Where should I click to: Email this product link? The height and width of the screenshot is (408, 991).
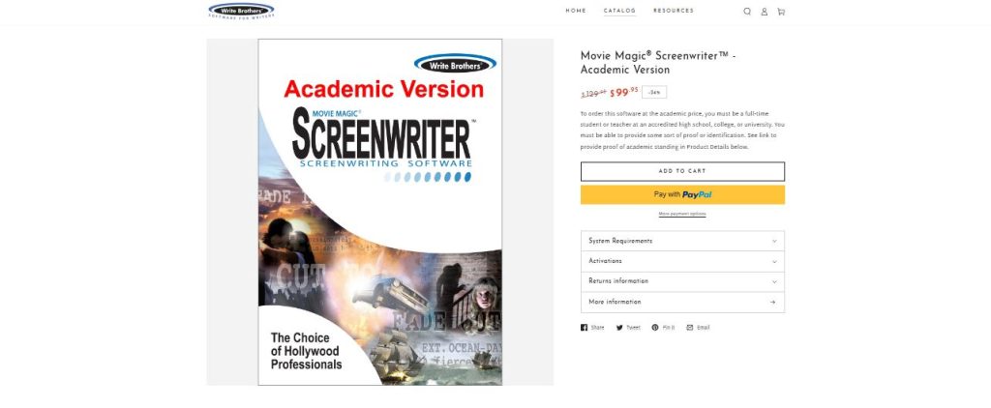pyautogui.click(x=699, y=328)
